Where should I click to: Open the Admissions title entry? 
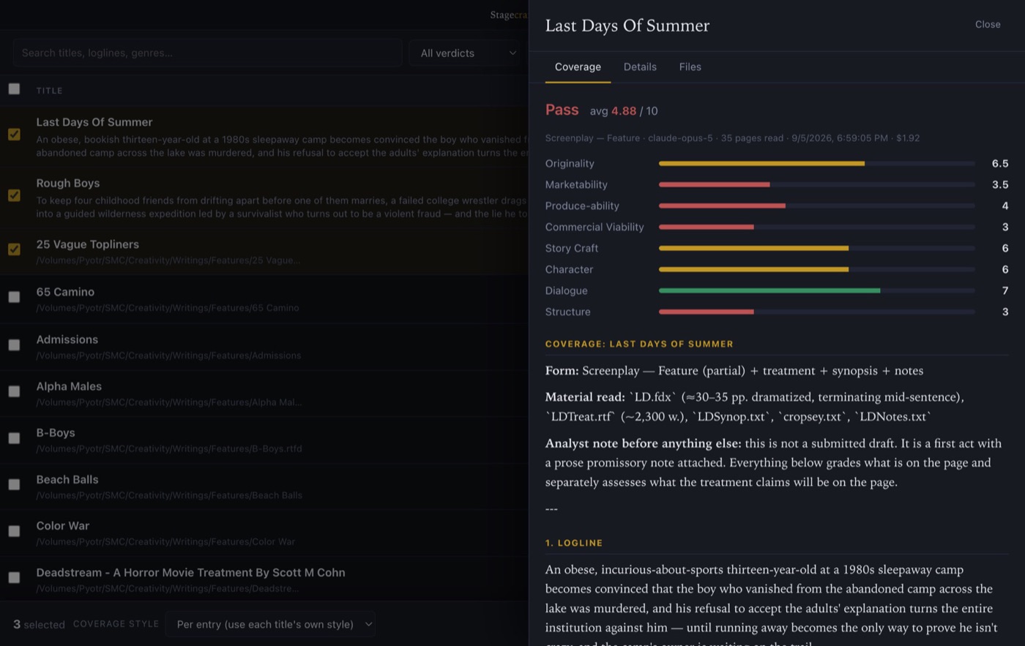[67, 339]
